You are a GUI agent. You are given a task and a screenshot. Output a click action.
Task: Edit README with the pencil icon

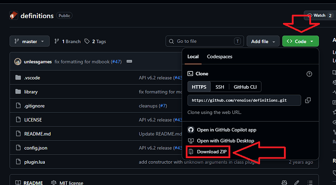[x=297, y=183]
